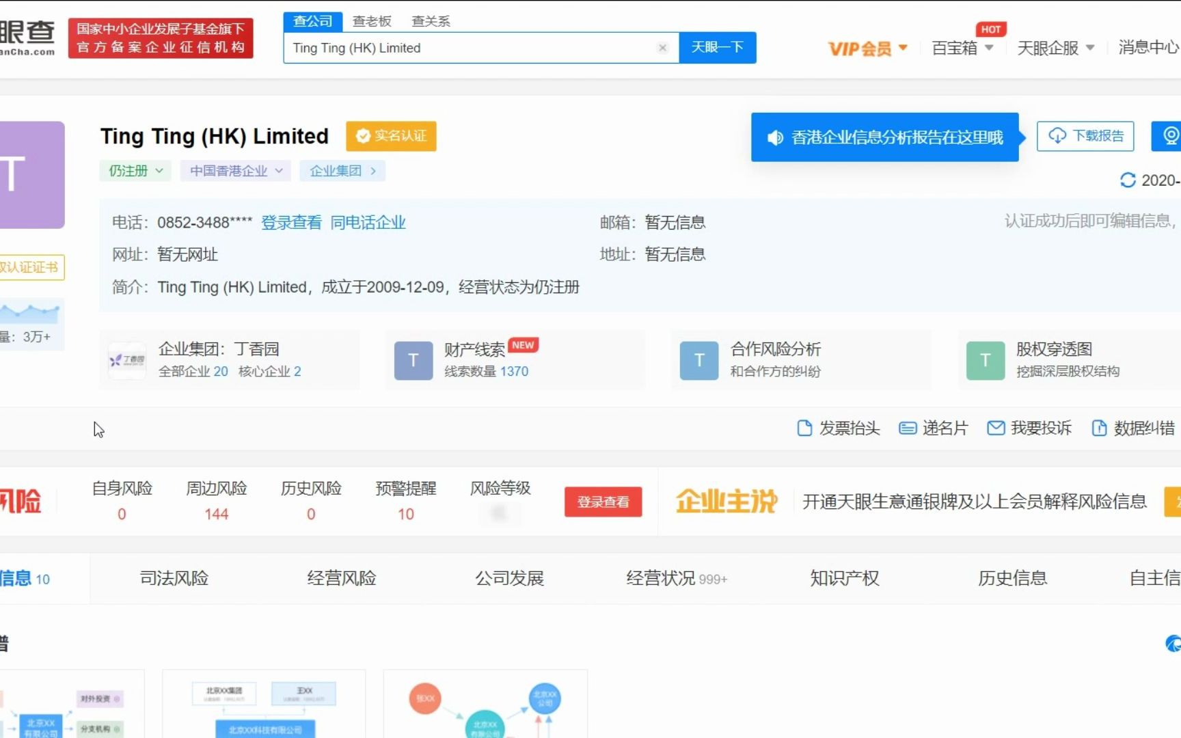Click the 认证证书 orange button
The height and width of the screenshot is (738, 1181).
pyautogui.click(x=31, y=267)
